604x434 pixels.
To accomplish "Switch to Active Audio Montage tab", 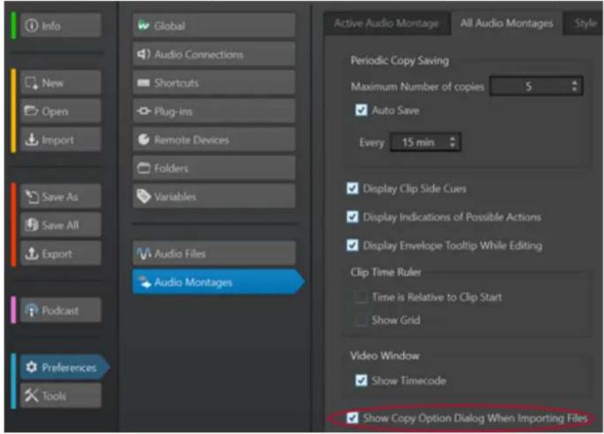I will (x=386, y=23).
